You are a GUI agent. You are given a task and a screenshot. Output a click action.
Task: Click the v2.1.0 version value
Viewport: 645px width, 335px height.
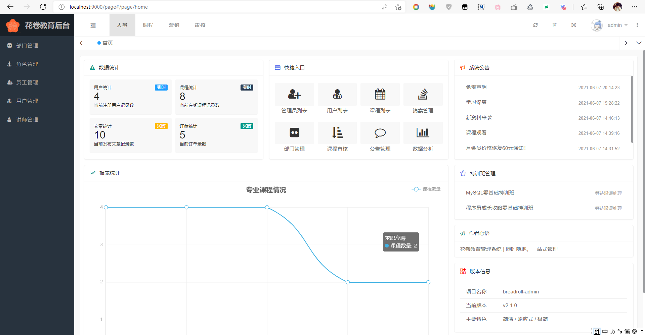point(510,305)
